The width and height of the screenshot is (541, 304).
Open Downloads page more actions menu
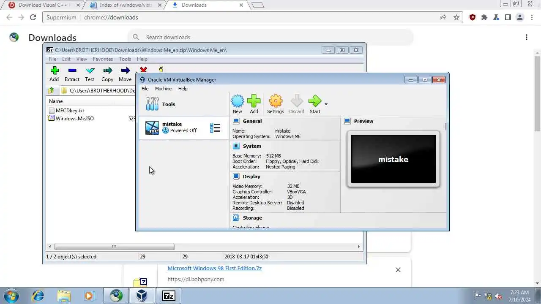[x=527, y=37]
